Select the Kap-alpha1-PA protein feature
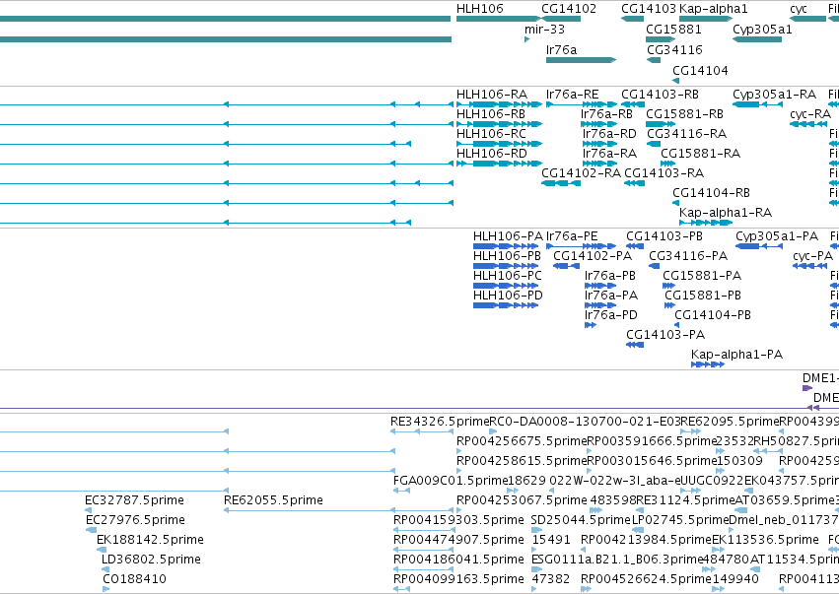Image resolution: width=839 pixels, height=594 pixels. pyautogui.click(x=708, y=364)
